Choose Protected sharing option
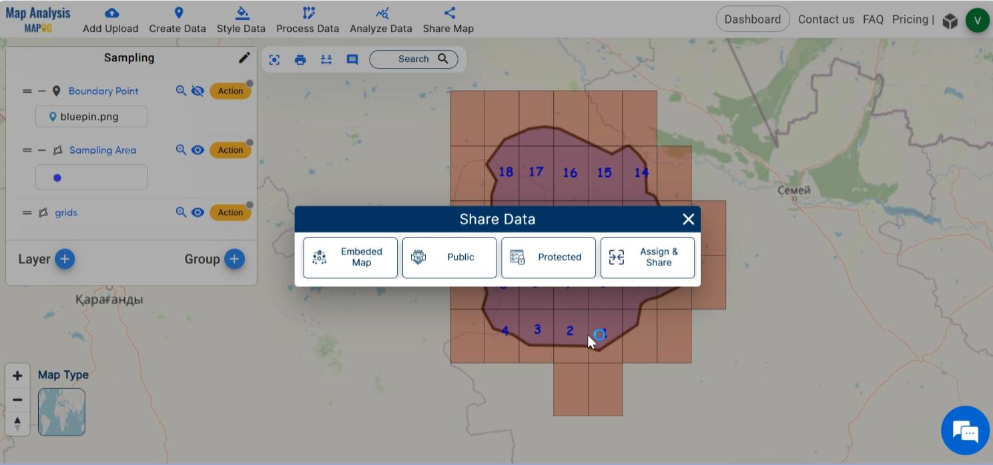 [x=549, y=258]
